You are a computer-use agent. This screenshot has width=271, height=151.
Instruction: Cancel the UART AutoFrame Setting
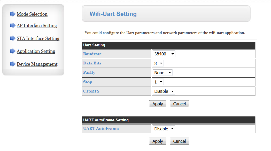pos(179,141)
